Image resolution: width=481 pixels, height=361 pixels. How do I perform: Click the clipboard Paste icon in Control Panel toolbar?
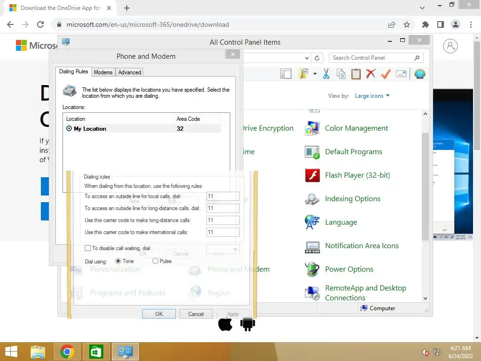pyautogui.click(x=356, y=74)
